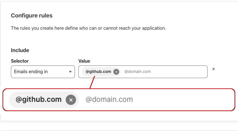Click the "Value" field label
This screenshot has height=131, width=238.
(84, 61)
